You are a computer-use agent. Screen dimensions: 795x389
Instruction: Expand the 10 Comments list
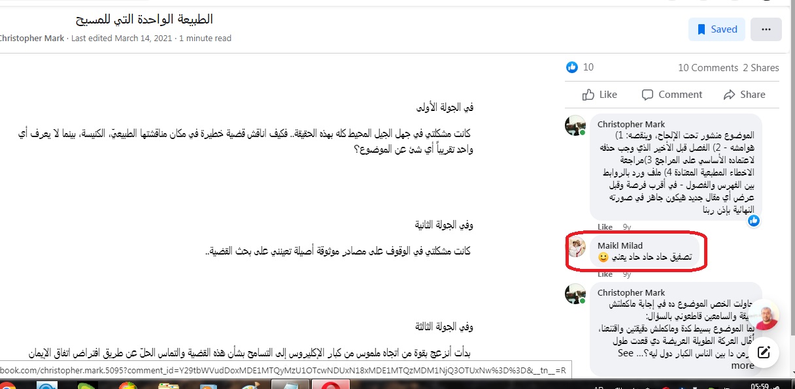tap(708, 67)
